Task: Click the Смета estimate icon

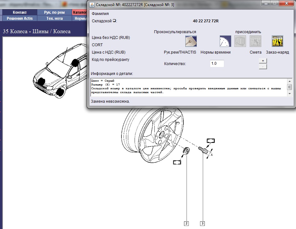Action: coord(255,41)
